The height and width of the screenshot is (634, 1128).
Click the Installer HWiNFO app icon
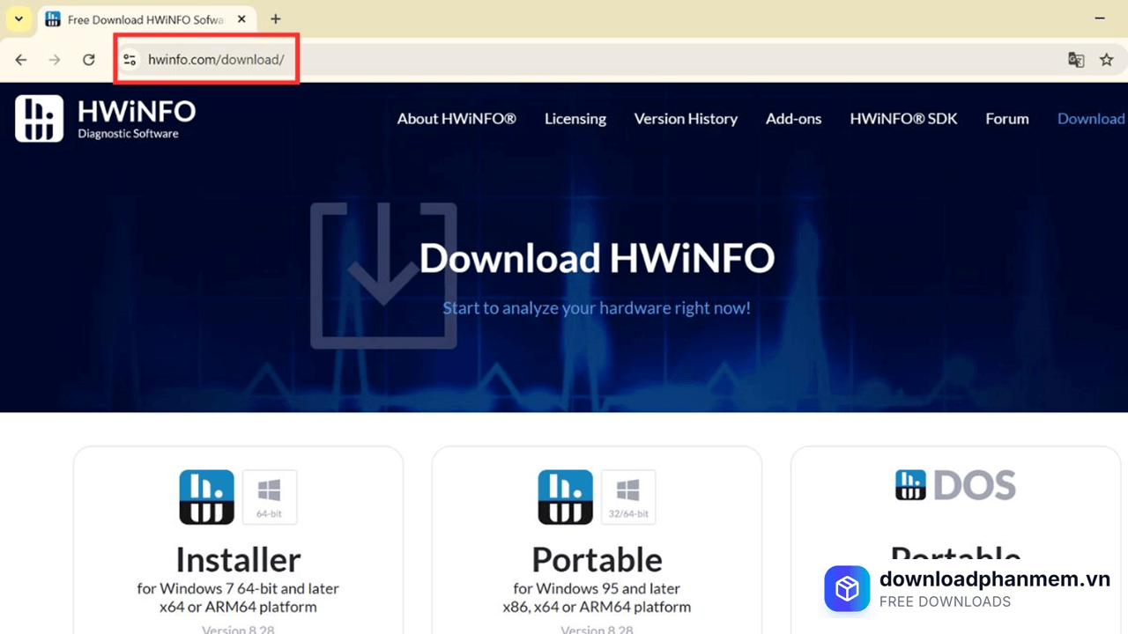coord(207,497)
